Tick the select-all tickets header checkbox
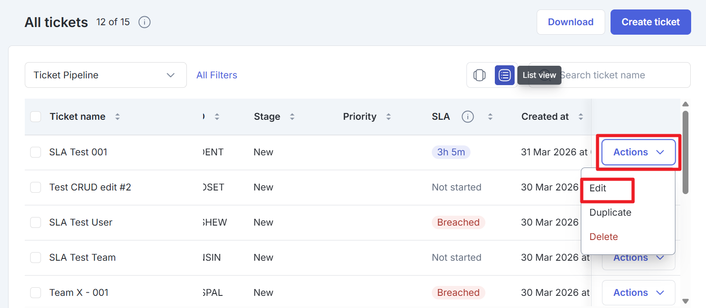 point(36,117)
